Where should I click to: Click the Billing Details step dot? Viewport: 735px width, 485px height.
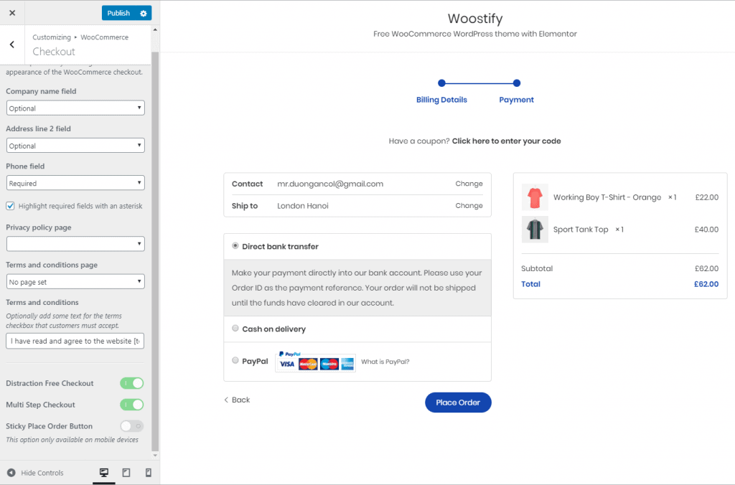pos(441,83)
